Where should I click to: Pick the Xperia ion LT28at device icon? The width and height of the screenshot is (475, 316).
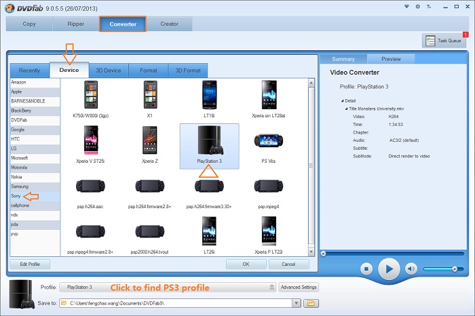pyautogui.click(x=269, y=95)
